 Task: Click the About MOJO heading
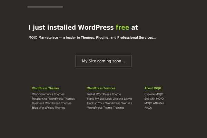(x=153, y=88)
